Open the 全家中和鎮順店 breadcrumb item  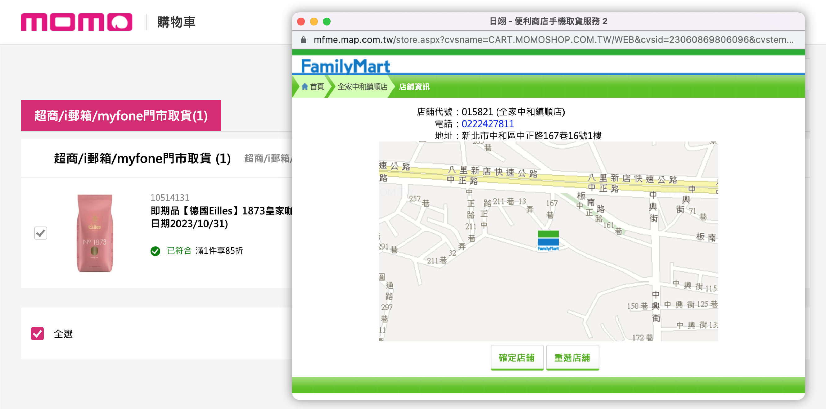tap(362, 87)
